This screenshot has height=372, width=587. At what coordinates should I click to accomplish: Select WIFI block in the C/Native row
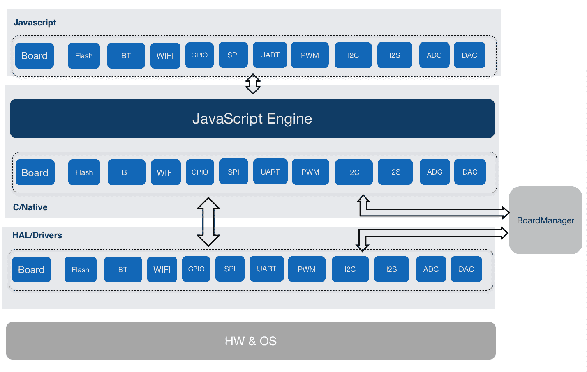(x=166, y=172)
